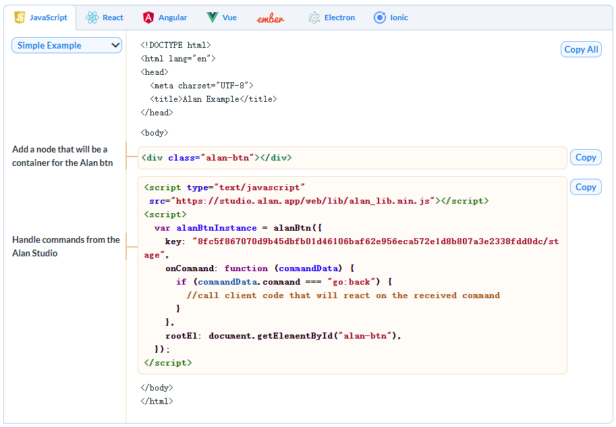Copy the alan-btn div snippet
616x427 pixels.
[x=586, y=158]
